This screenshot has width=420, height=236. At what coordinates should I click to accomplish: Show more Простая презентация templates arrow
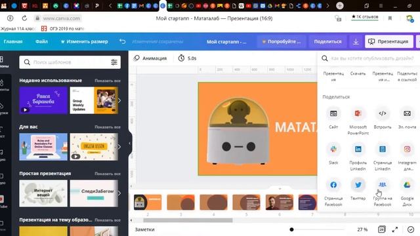click(x=119, y=193)
